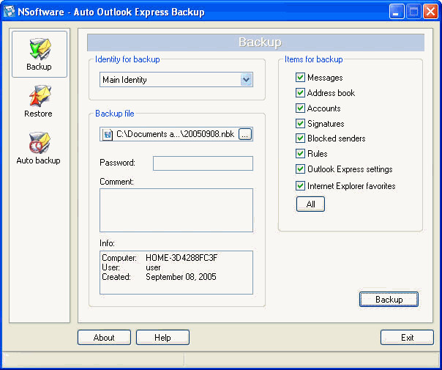Open the Auto backup section
The image size is (442, 370).
click(x=39, y=148)
